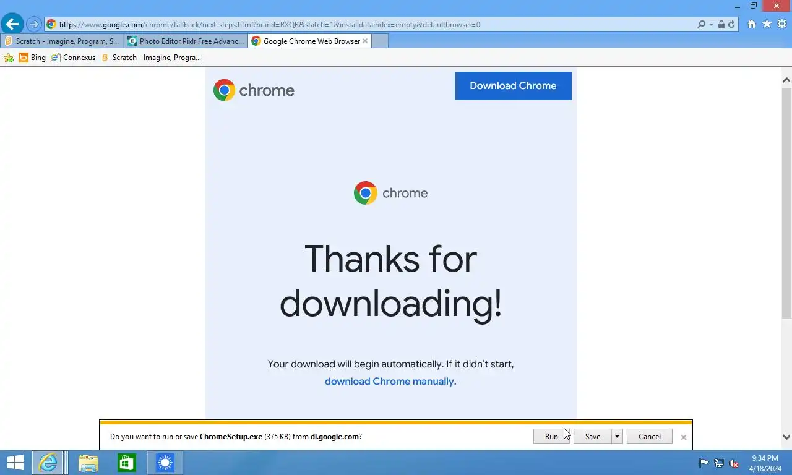Click the blue sun app taskbar icon
Image resolution: width=792 pixels, height=475 pixels.
pos(165,463)
